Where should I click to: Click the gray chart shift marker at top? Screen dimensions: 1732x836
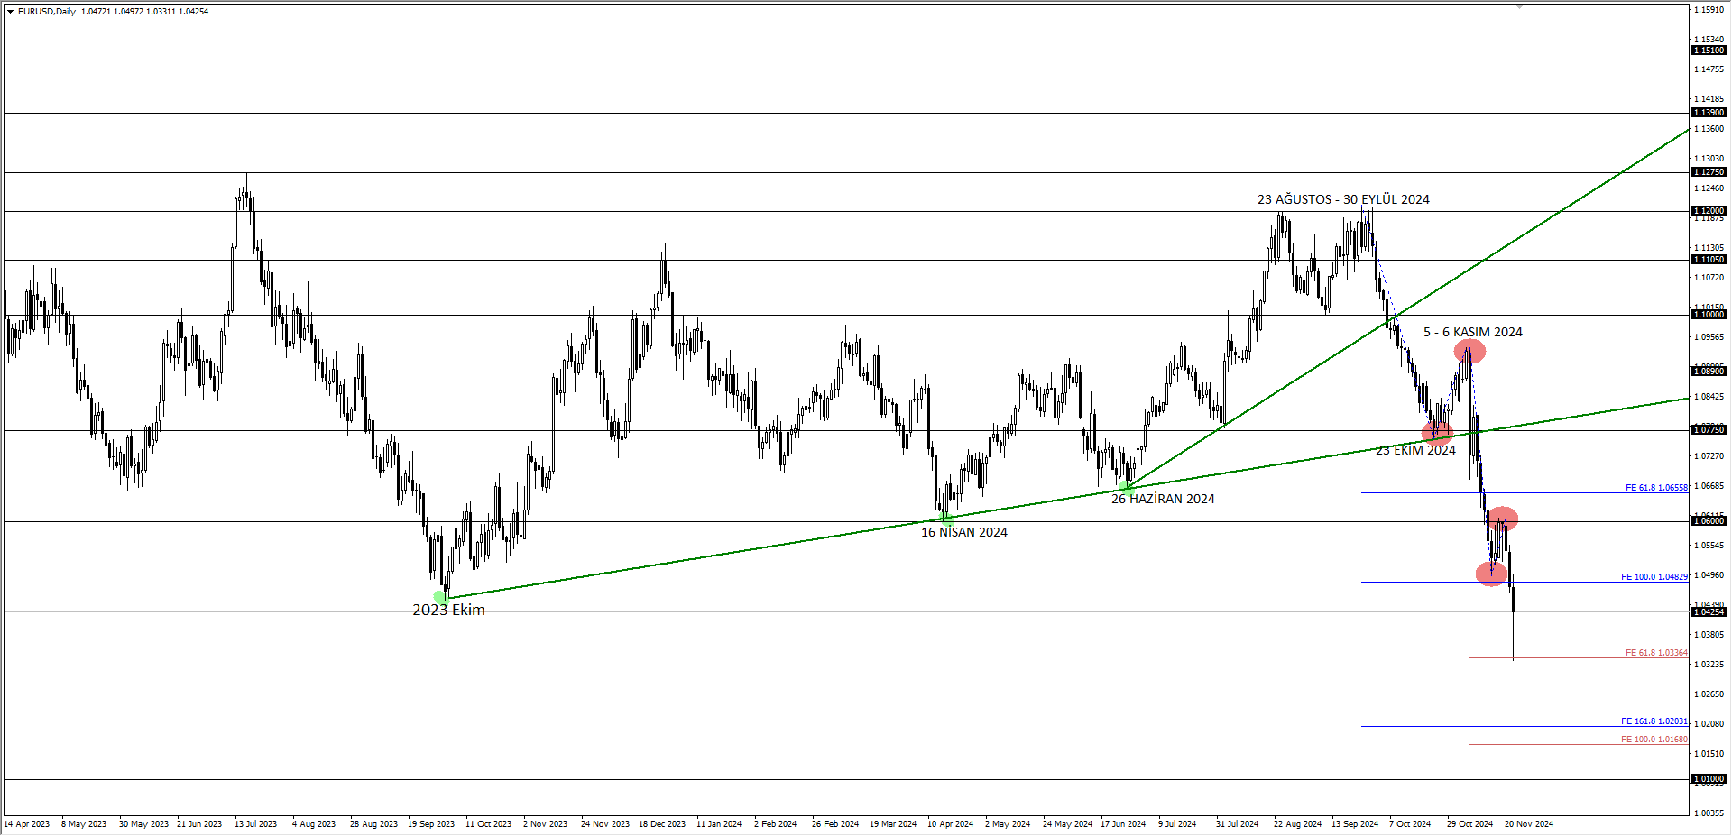coord(1519,6)
